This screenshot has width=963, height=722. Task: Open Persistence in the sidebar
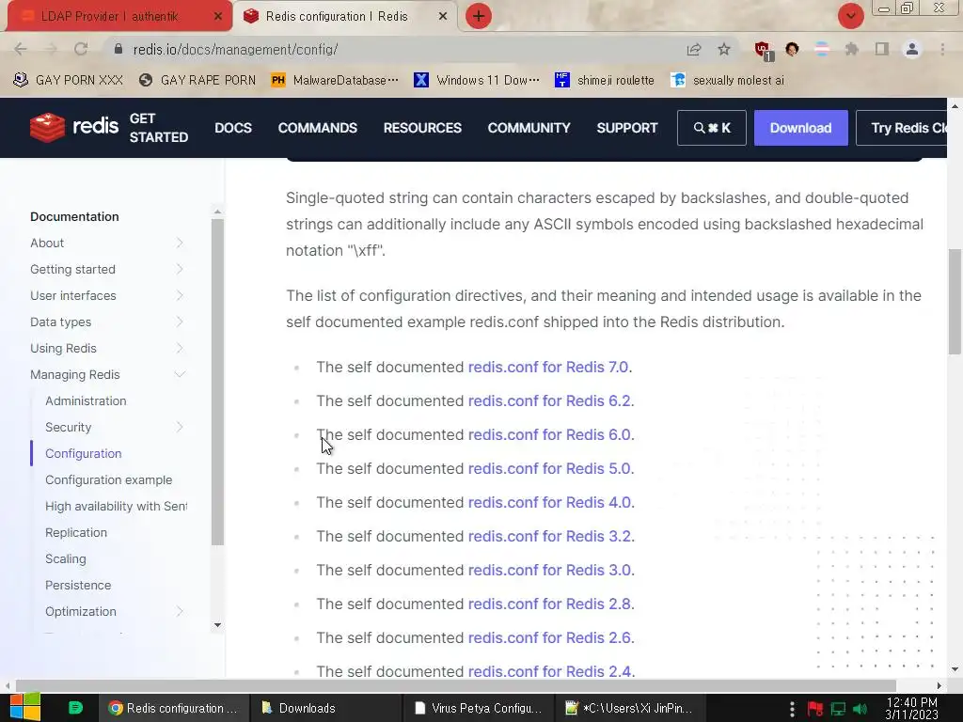point(78,585)
